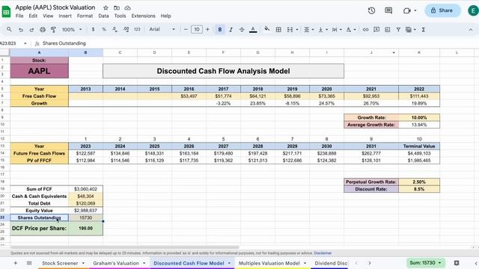
Task: Open the Data menu
Action: pyautogui.click(x=103, y=16)
